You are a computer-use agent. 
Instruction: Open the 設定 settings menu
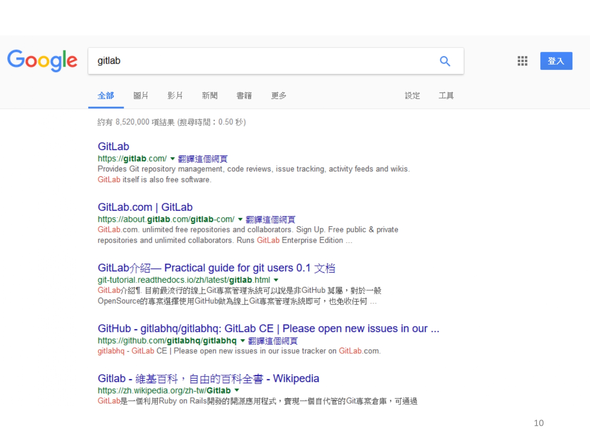412,96
